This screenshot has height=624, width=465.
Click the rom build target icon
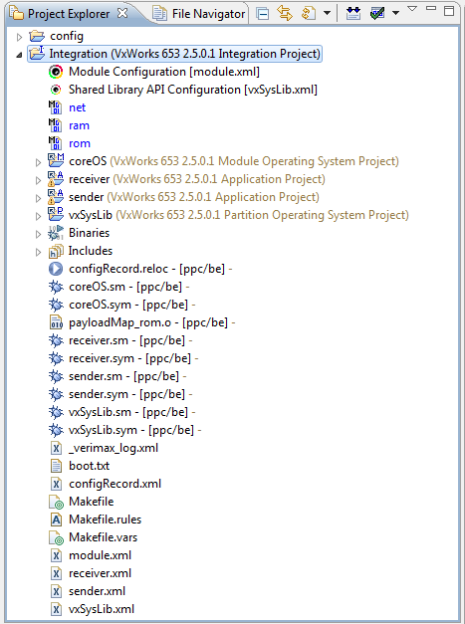[x=56, y=143]
